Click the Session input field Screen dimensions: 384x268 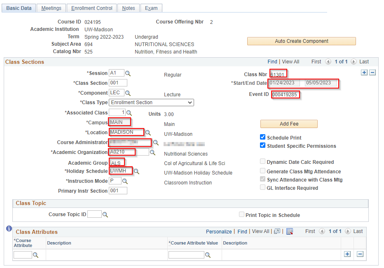[x=117, y=73]
